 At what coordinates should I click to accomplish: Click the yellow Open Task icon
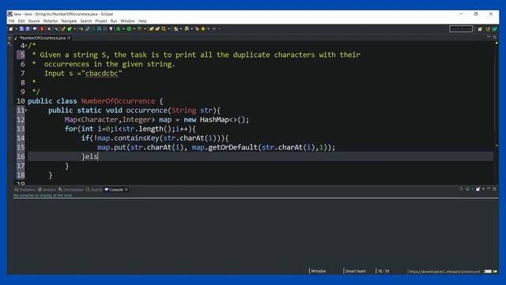(x=157, y=28)
